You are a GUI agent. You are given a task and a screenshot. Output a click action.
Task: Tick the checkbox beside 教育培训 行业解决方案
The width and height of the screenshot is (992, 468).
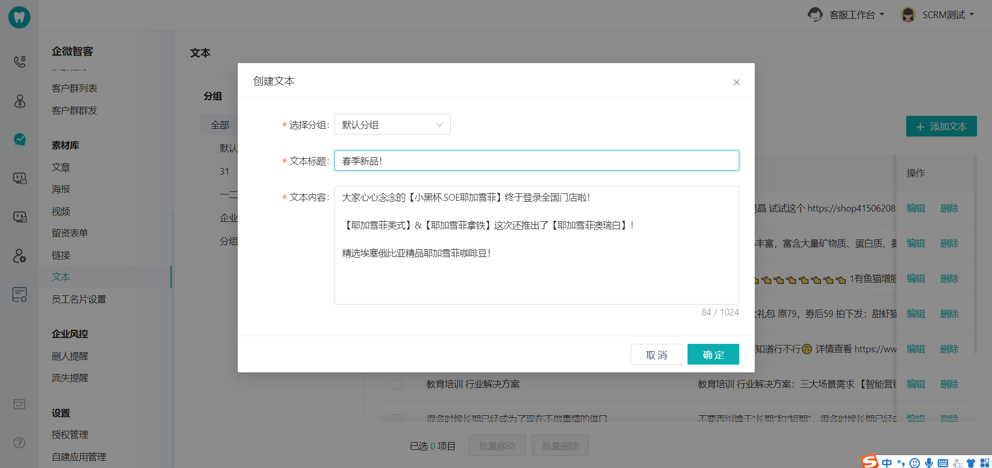click(x=397, y=384)
